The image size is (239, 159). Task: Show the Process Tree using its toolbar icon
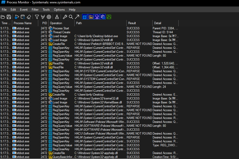click(x=57, y=17)
